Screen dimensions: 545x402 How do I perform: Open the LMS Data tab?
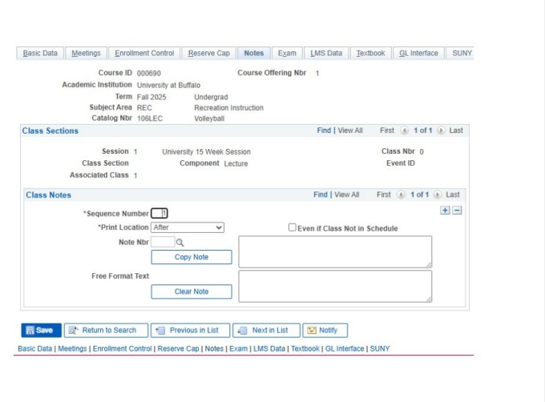(x=326, y=53)
